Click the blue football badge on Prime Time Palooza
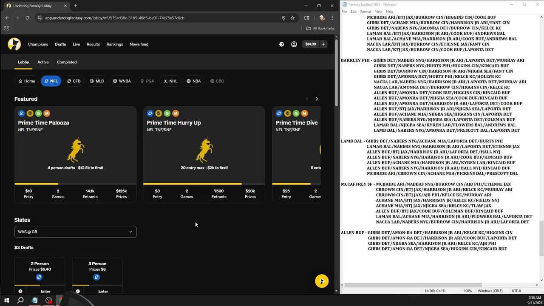The image size is (544, 306). pyautogui.click(x=21, y=113)
